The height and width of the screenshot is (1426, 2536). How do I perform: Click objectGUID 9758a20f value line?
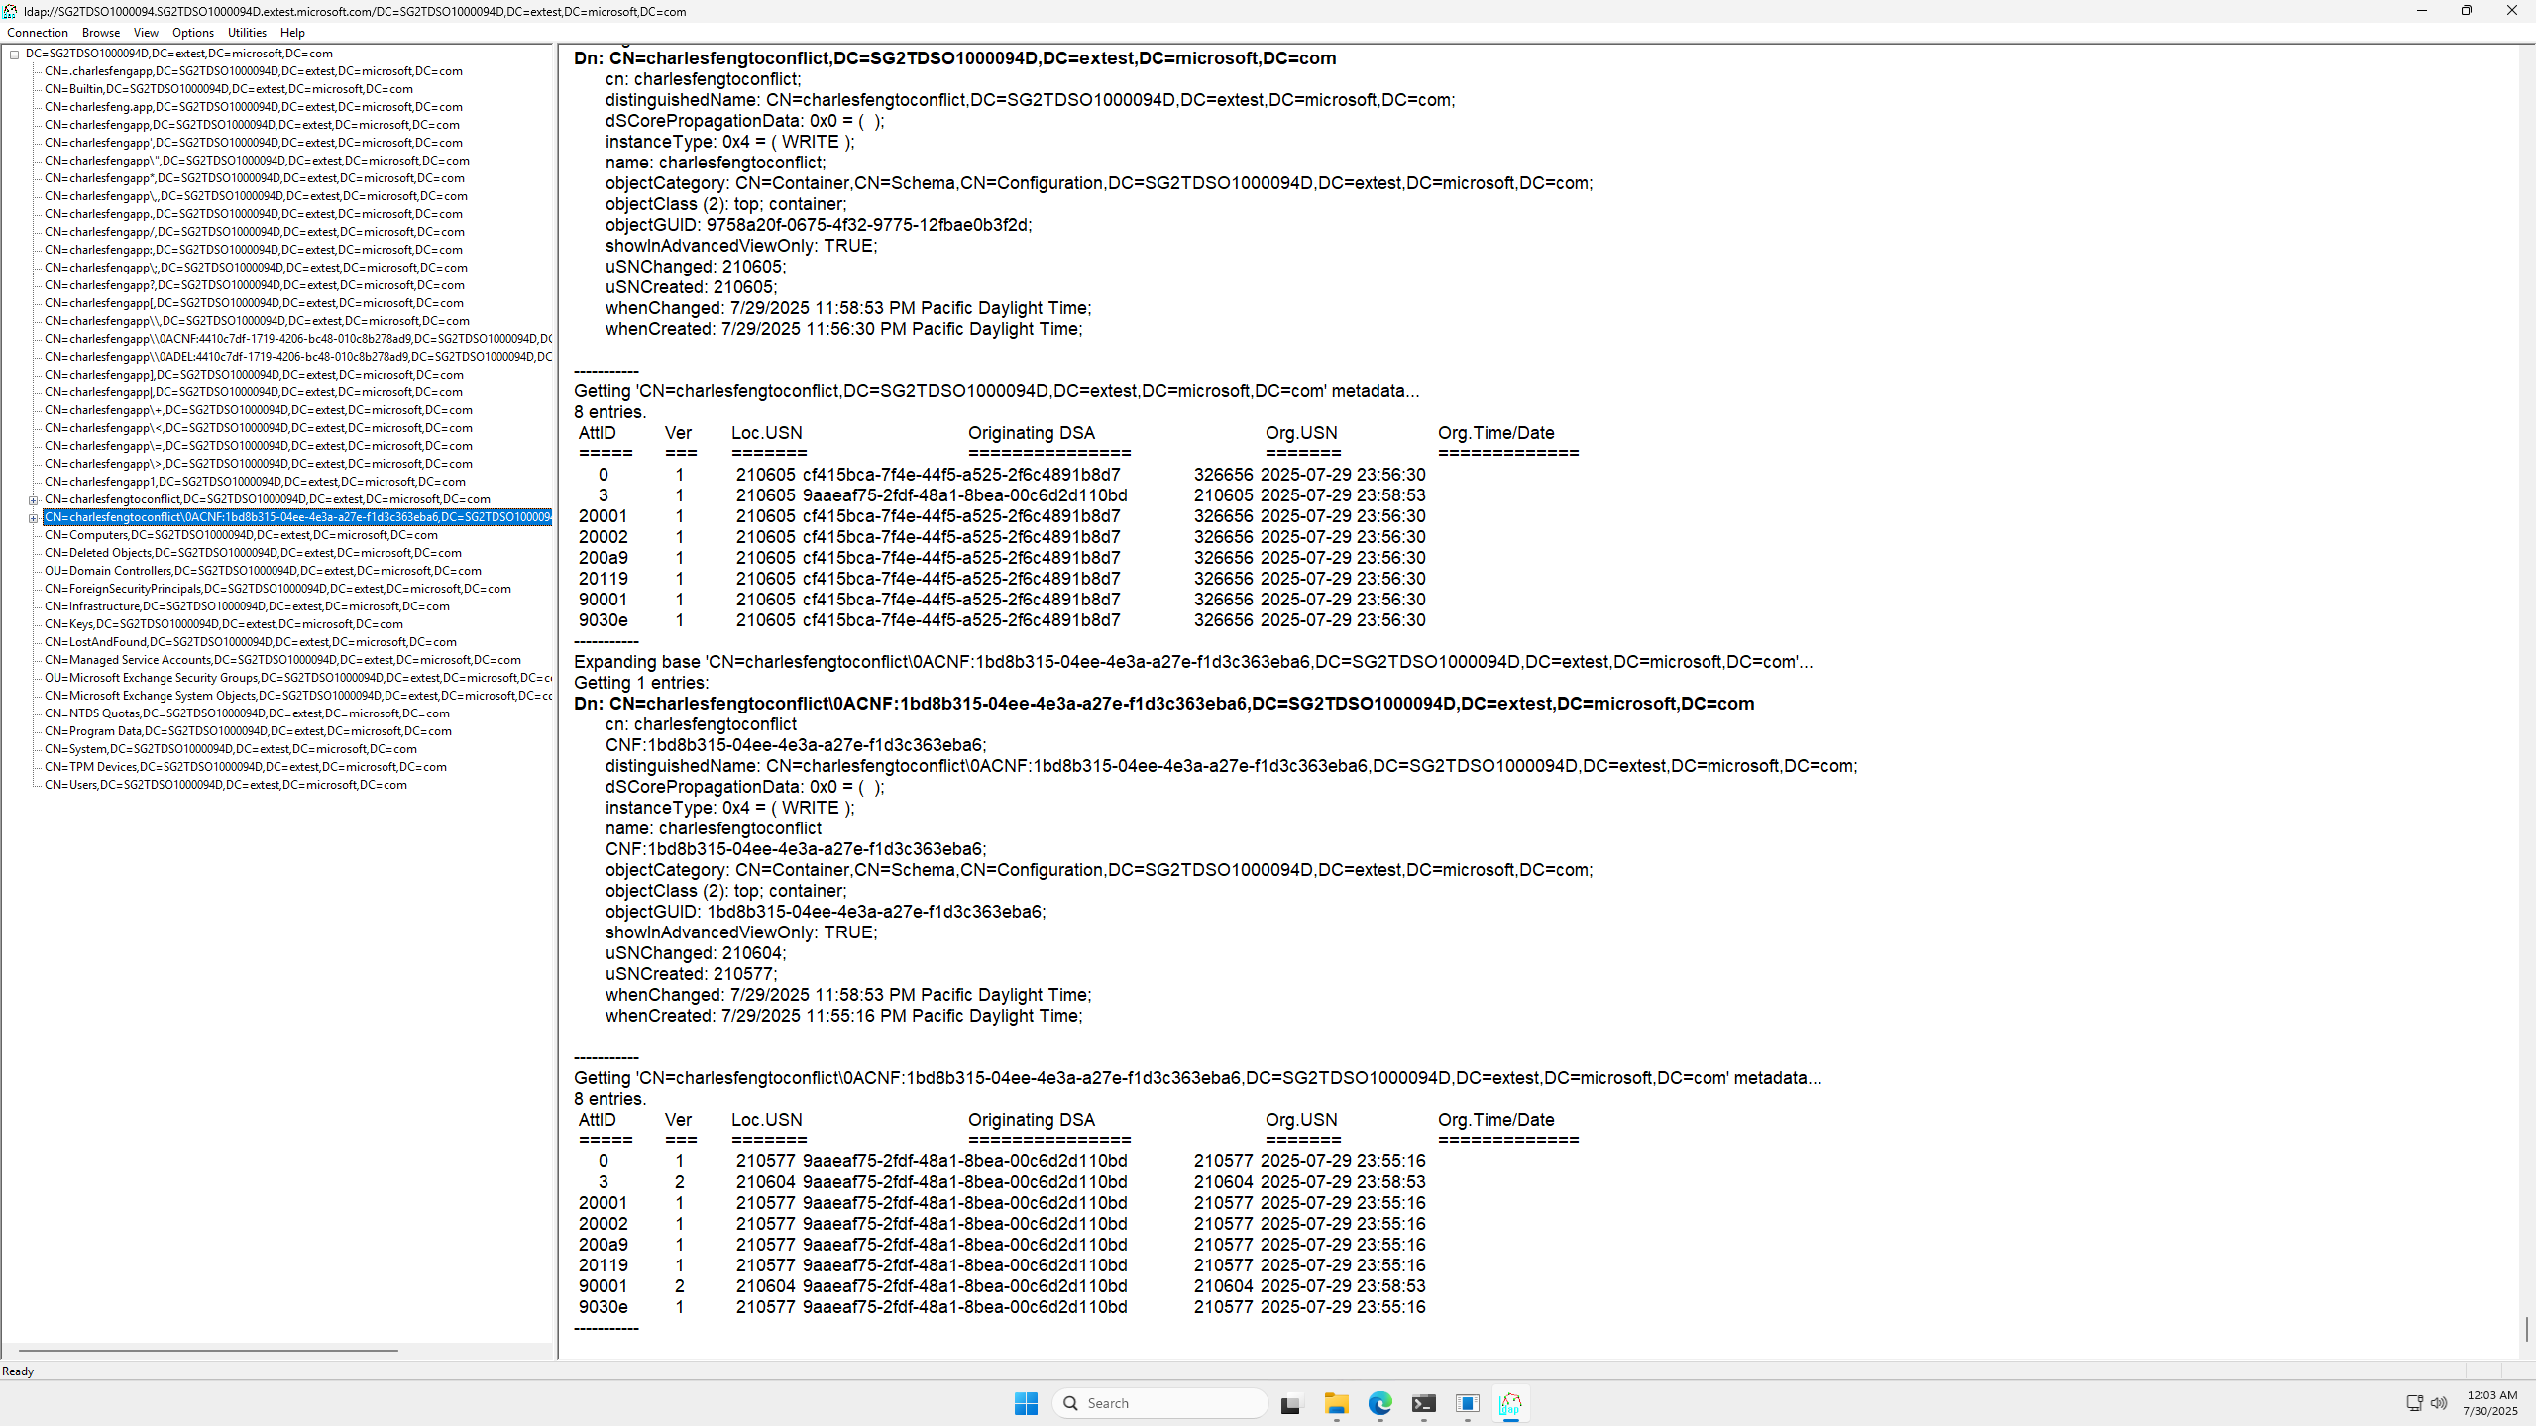click(819, 225)
